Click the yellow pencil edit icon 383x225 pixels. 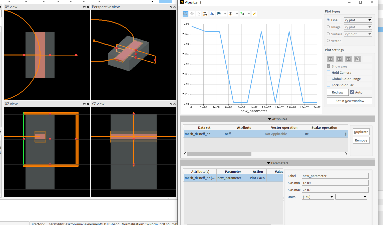click(x=254, y=14)
